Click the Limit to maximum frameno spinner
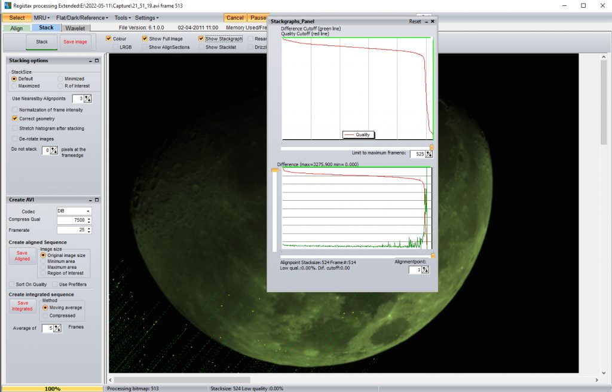612x392 pixels. (429, 154)
